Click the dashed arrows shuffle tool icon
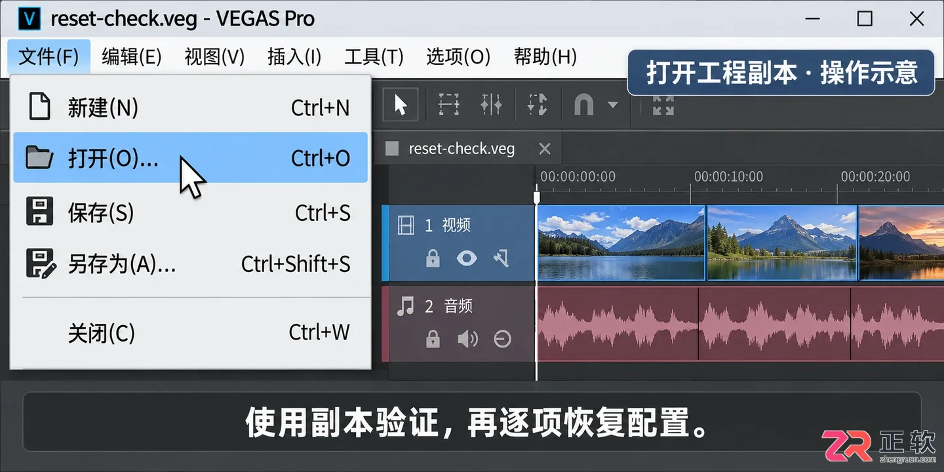Viewport: 944px width, 472px height. pyautogui.click(x=537, y=105)
